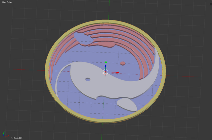Click the blue Z-axis manipulator arrow
The width and height of the screenshot is (212, 140).
point(105,66)
